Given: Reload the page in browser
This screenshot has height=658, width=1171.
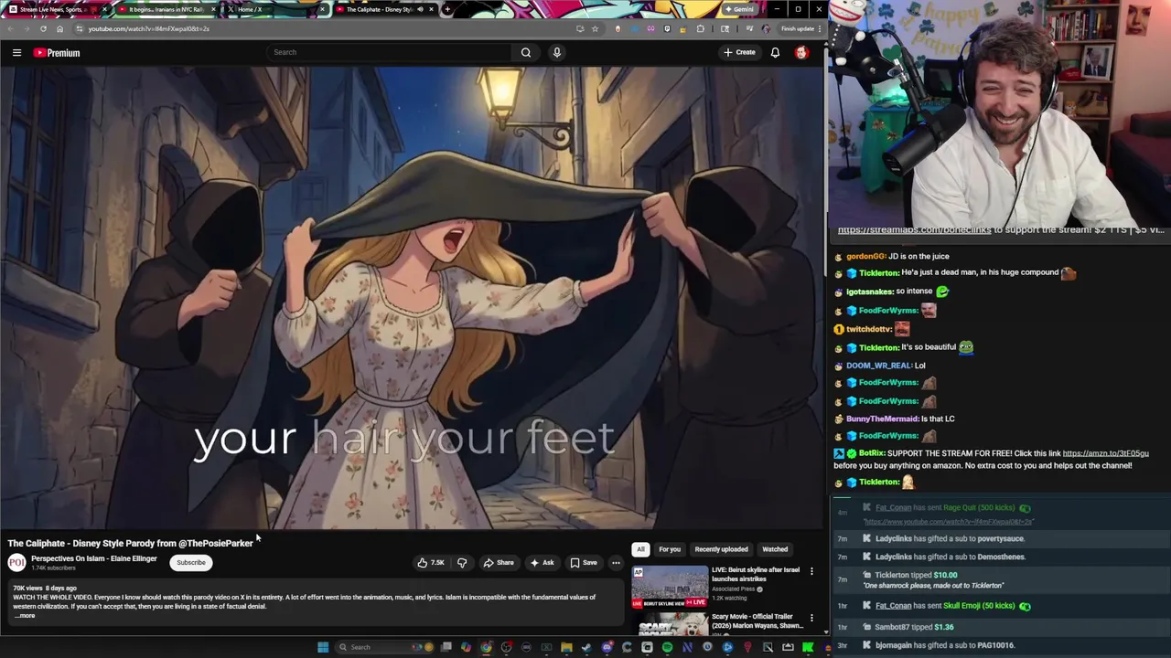Looking at the screenshot, I should pyautogui.click(x=43, y=28).
